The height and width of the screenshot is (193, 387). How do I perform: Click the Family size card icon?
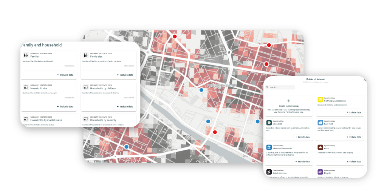tap(85, 55)
